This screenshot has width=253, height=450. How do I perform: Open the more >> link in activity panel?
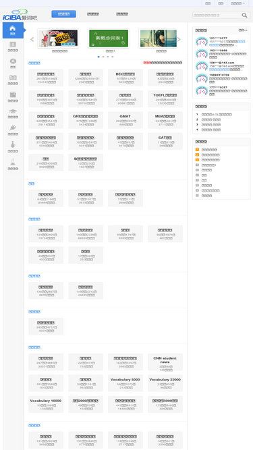coord(243,30)
